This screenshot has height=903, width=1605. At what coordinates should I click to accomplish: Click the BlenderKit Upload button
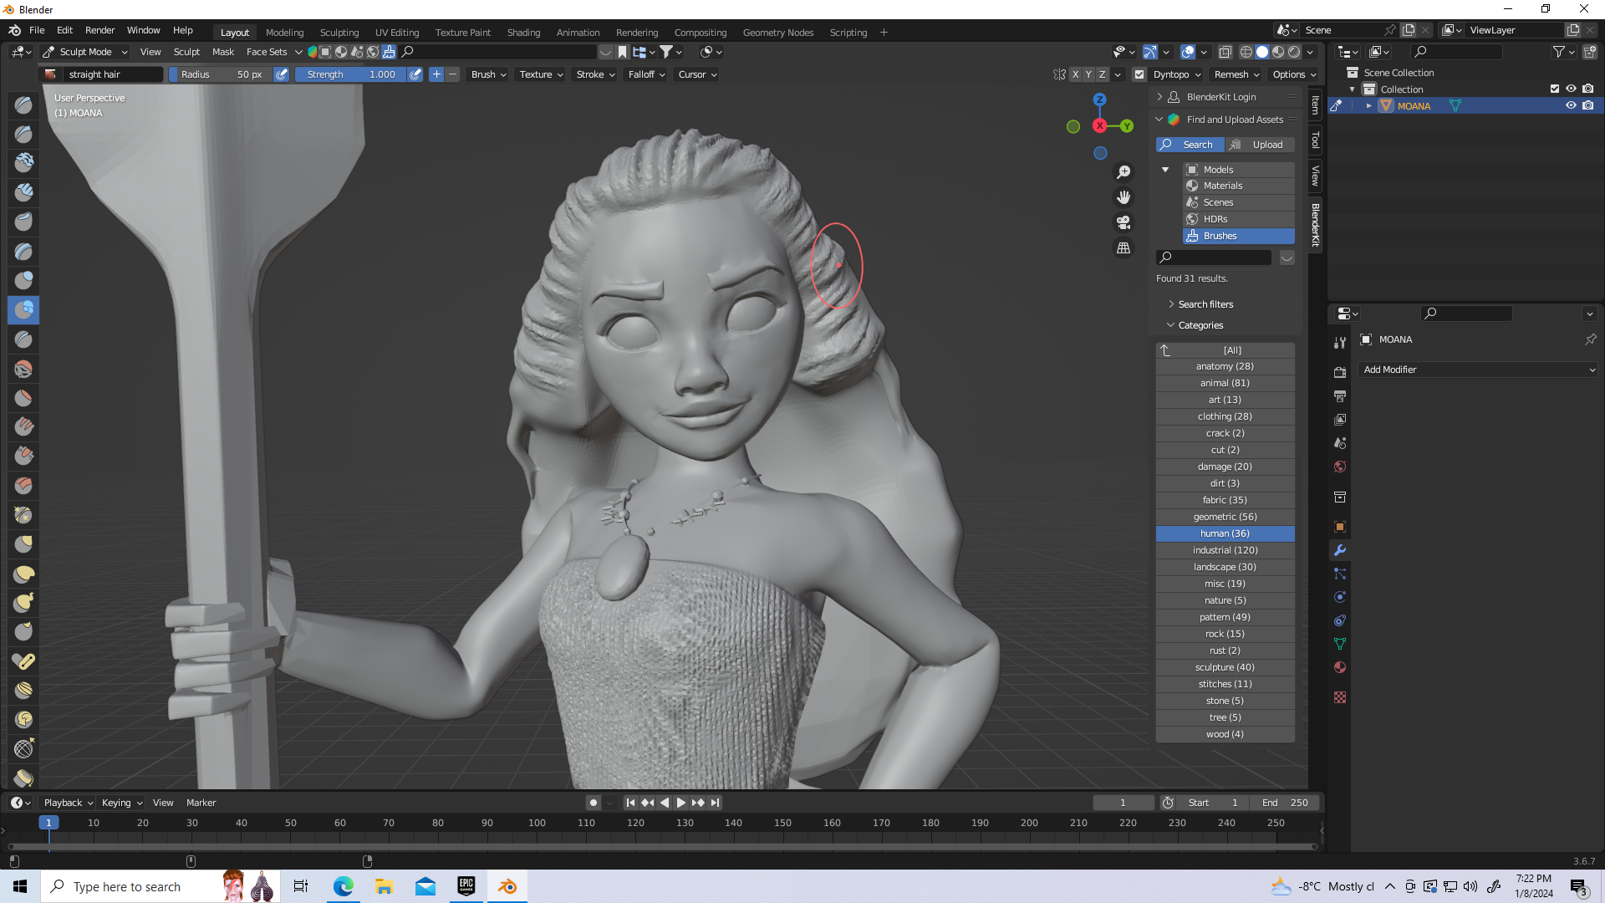(1260, 145)
